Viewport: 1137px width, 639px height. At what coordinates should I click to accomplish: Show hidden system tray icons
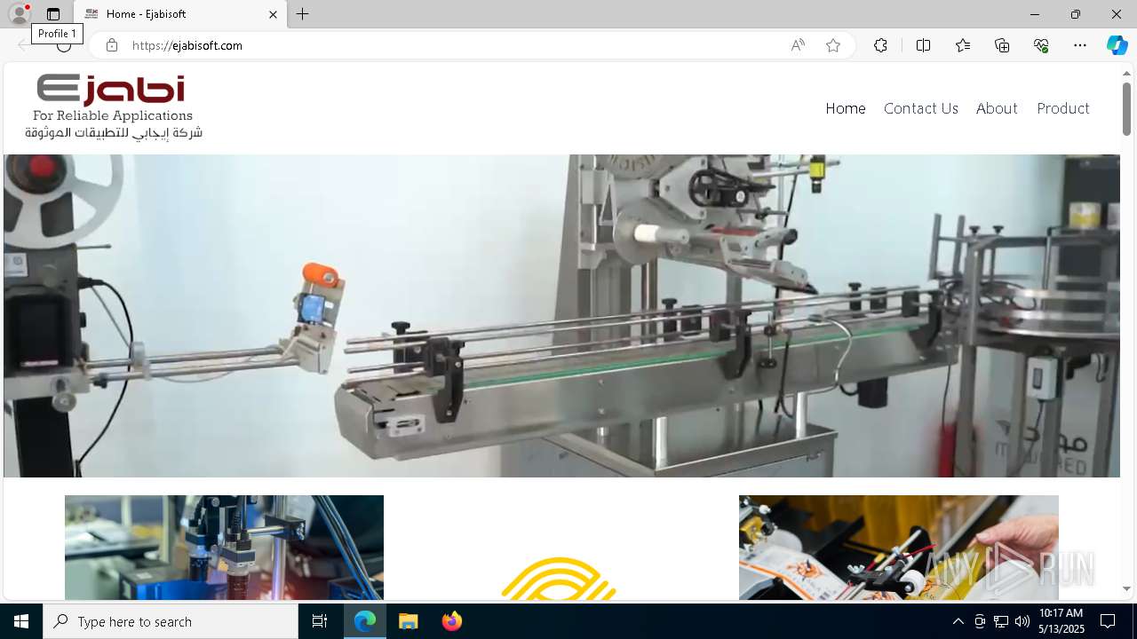[958, 621]
